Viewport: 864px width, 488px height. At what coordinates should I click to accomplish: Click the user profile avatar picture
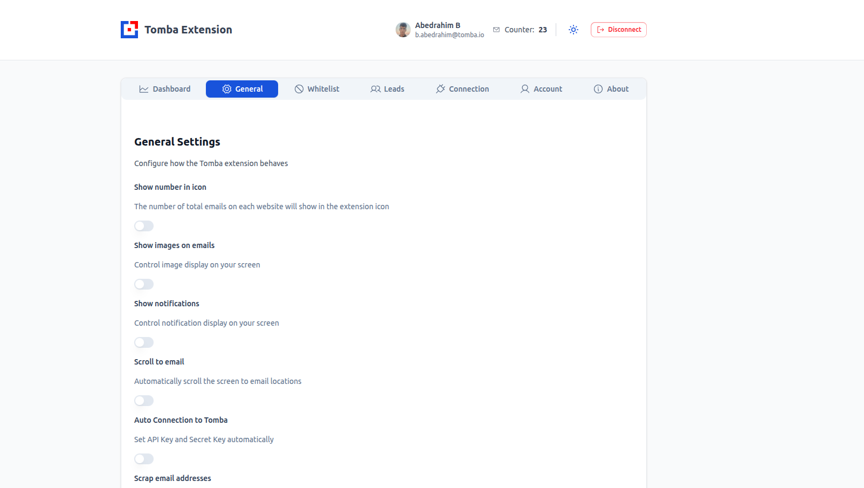tap(403, 30)
